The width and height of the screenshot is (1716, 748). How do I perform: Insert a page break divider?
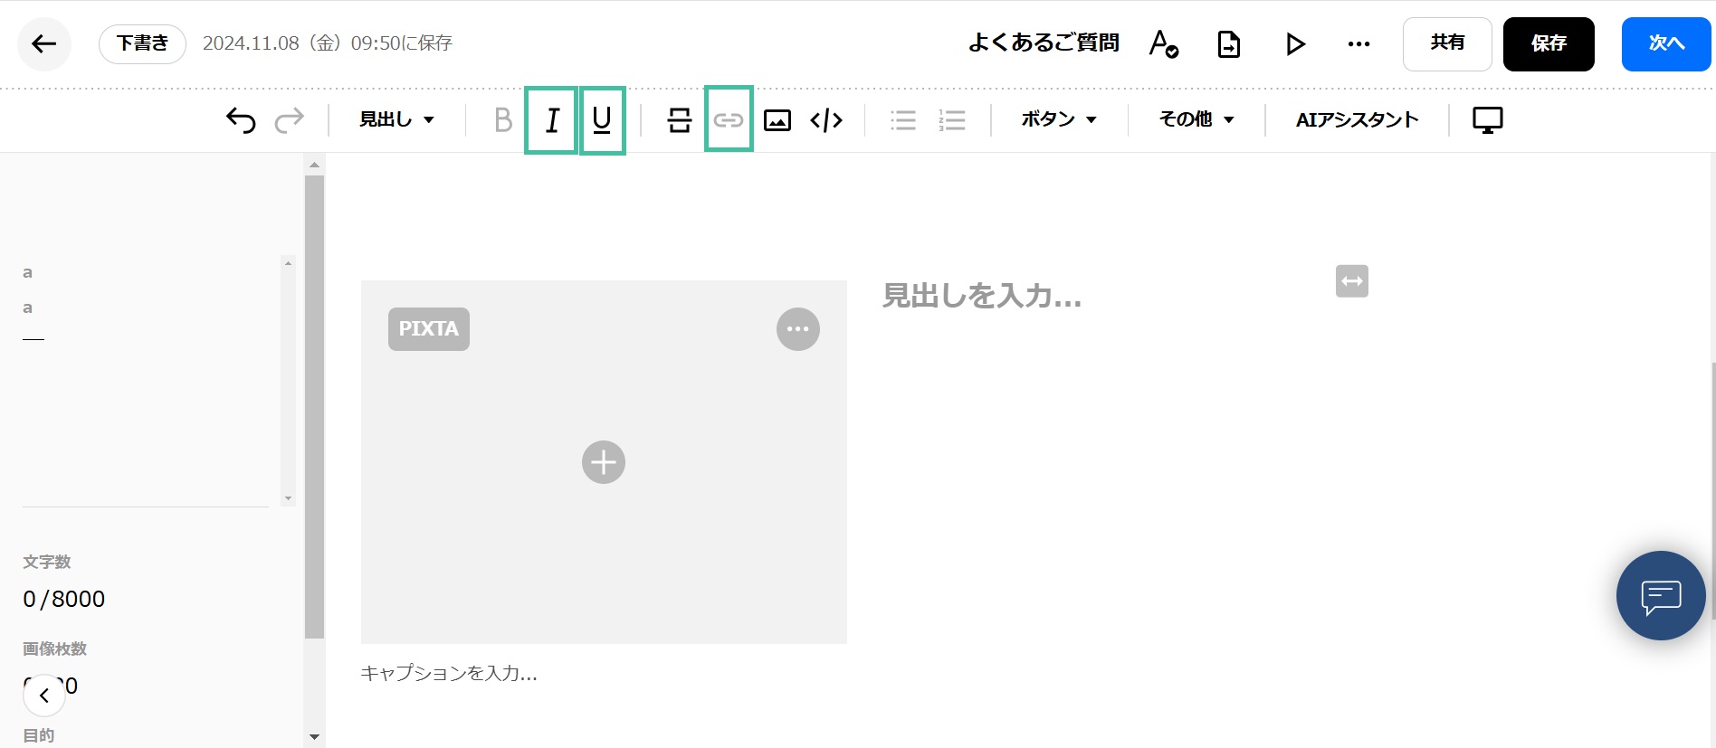tap(679, 119)
